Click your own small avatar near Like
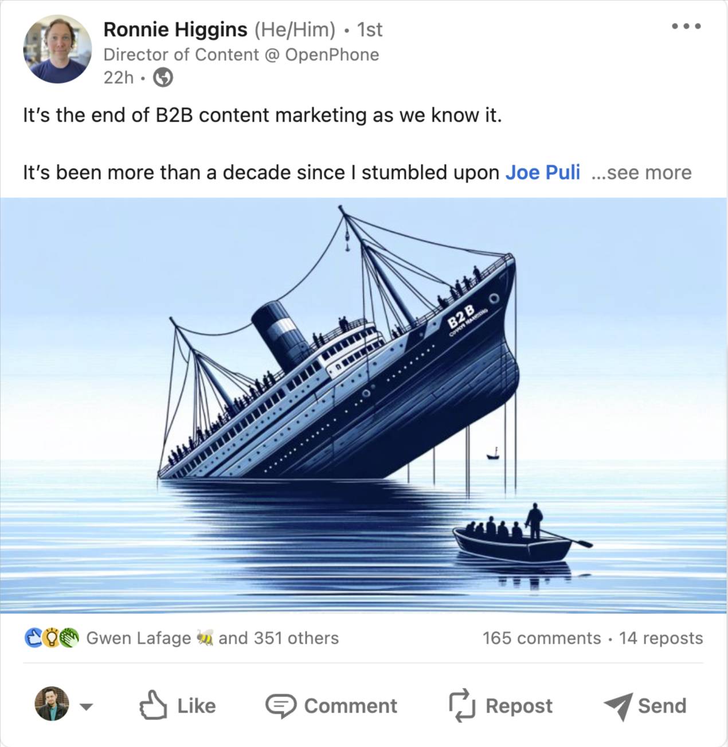Image resolution: width=728 pixels, height=747 pixels. pyautogui.click(x=52, y=704)
